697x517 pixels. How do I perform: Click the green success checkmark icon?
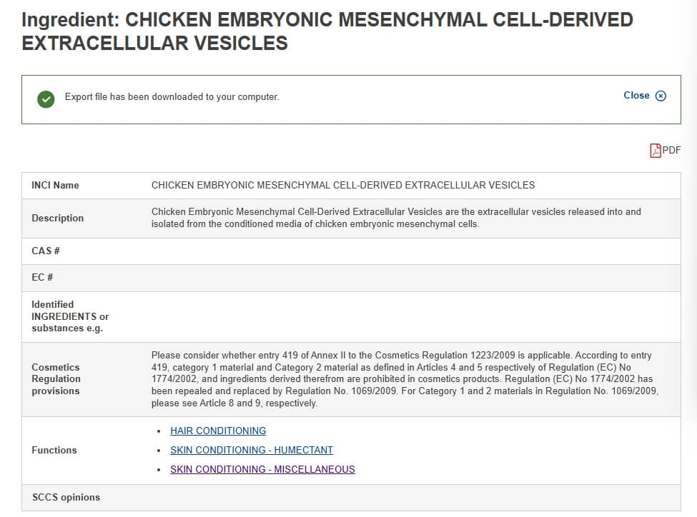(x=46, y=99)
